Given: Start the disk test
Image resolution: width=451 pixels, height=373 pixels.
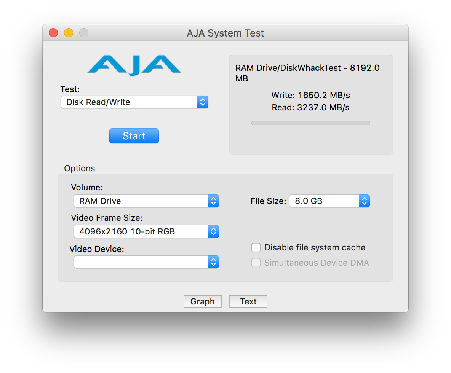Looking at the screenshot, I should coord(134,136).
